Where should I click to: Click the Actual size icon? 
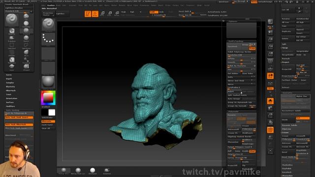tap(270, 47)
